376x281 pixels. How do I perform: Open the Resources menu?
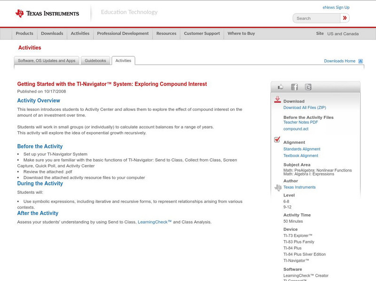click(x=166, y=33)
